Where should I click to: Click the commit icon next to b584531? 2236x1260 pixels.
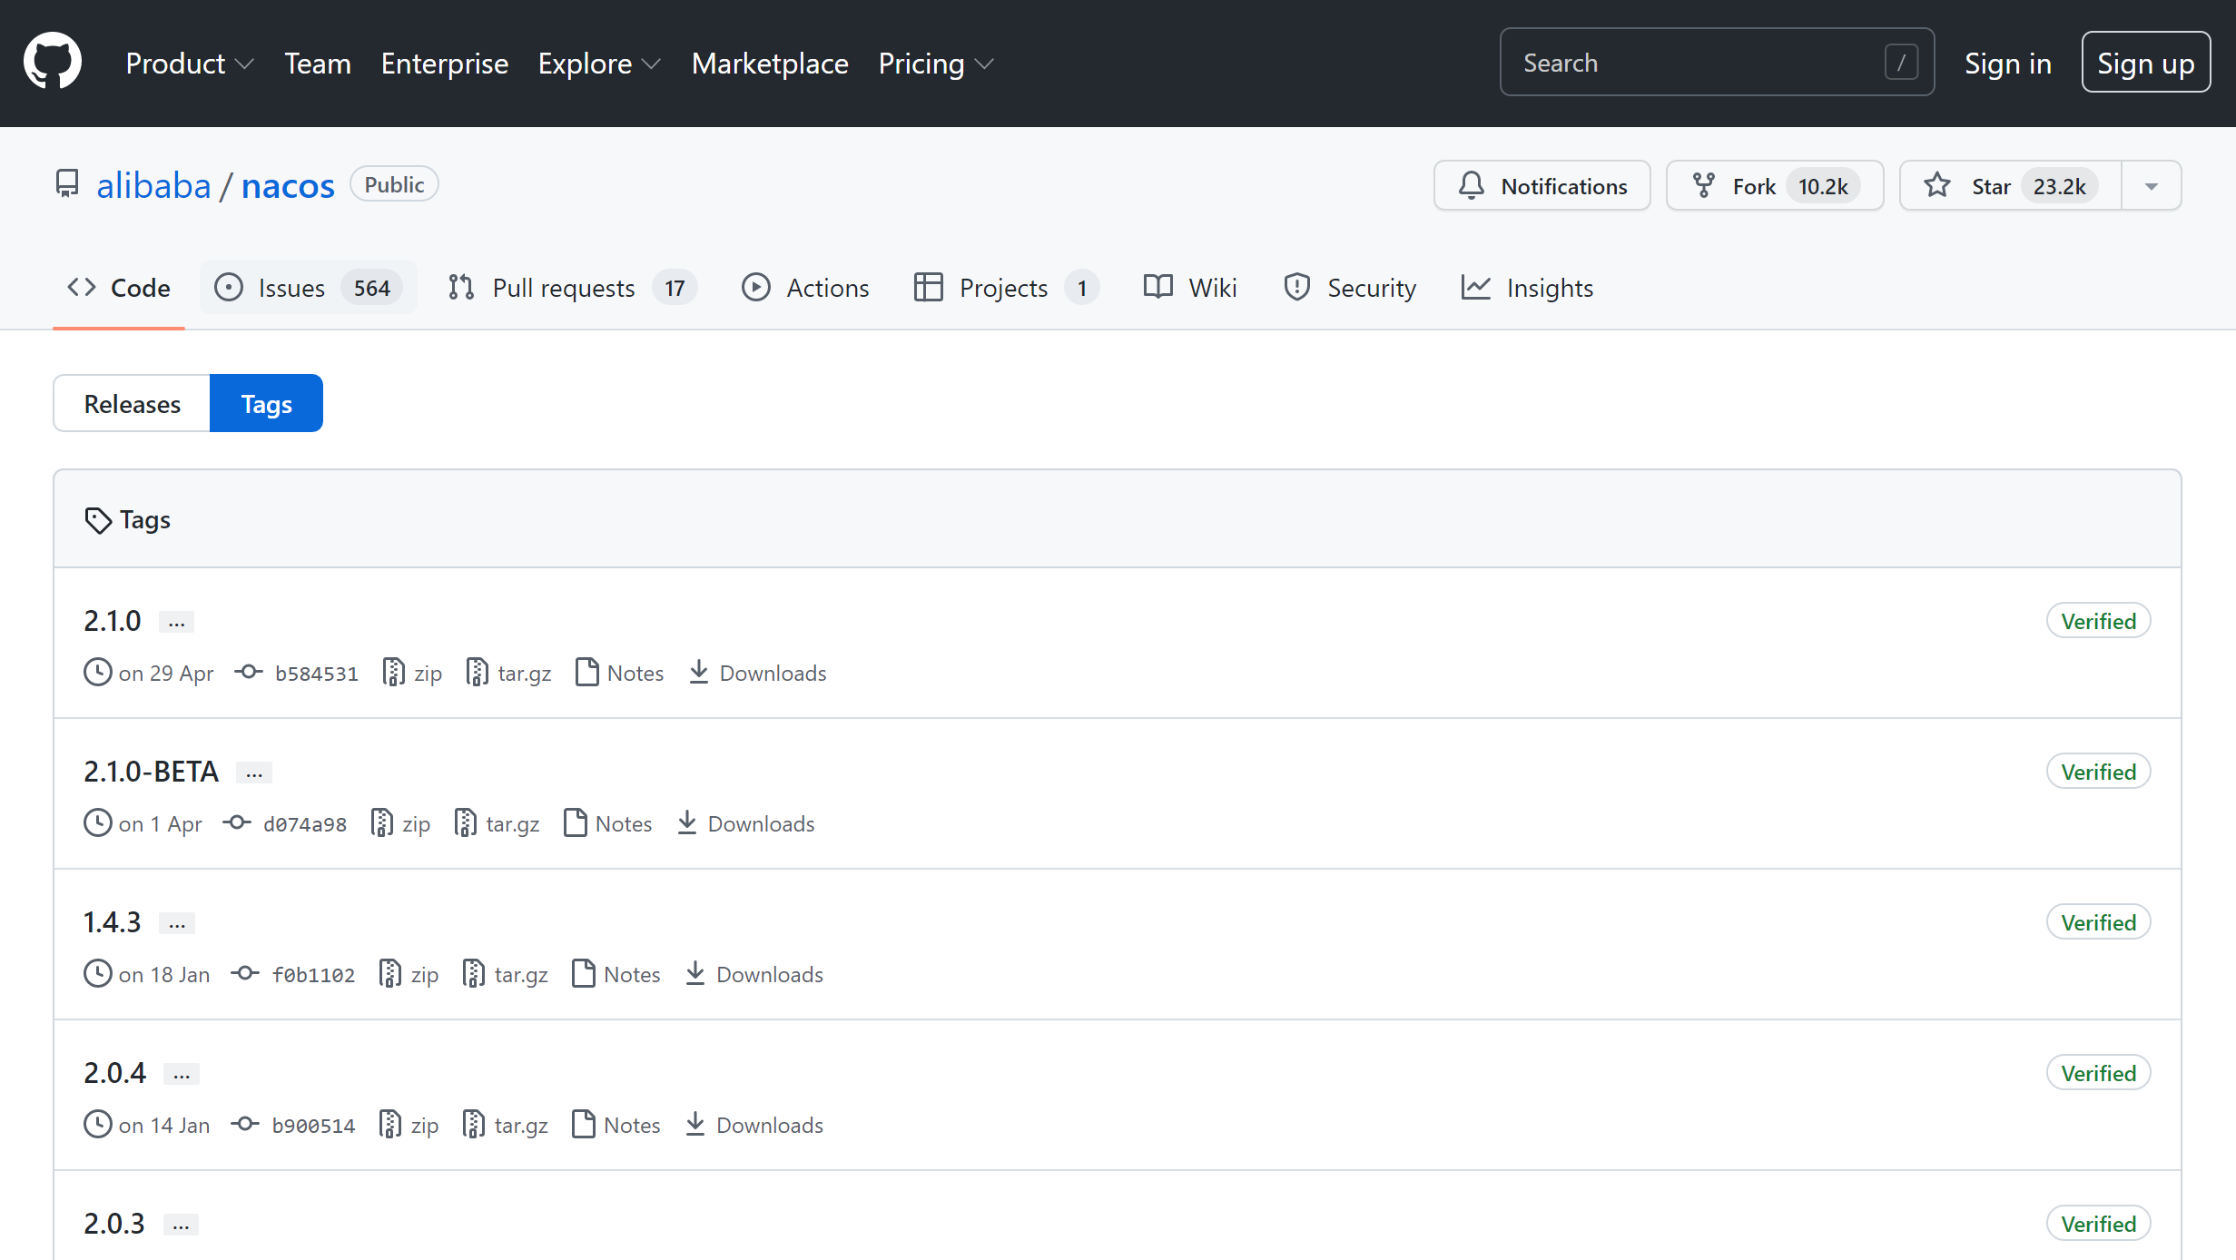point(249,673)
